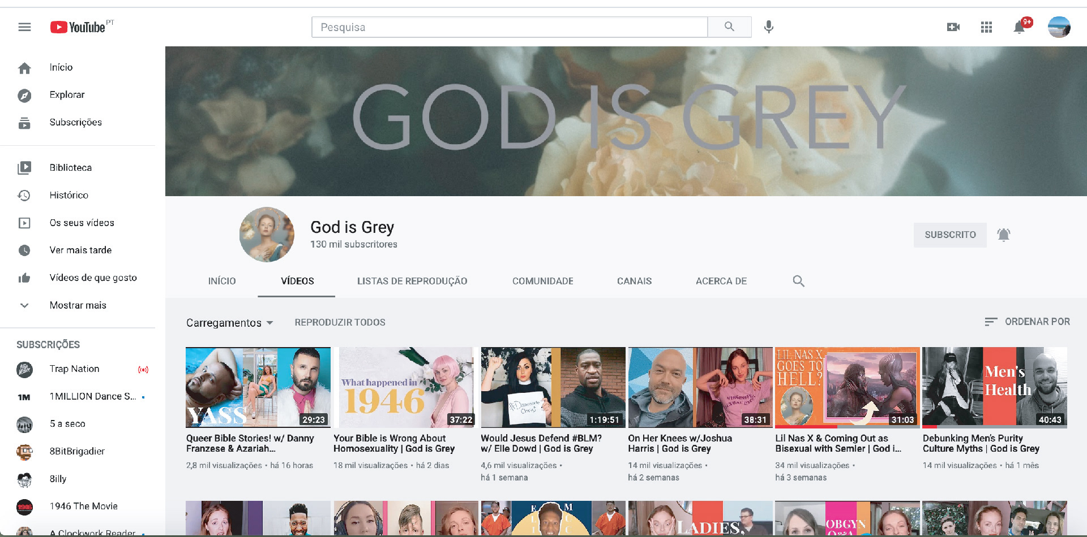The width and height of the screenshot is (1087, 537).
Task: Open the CANAIS tab
Action: 634,281
